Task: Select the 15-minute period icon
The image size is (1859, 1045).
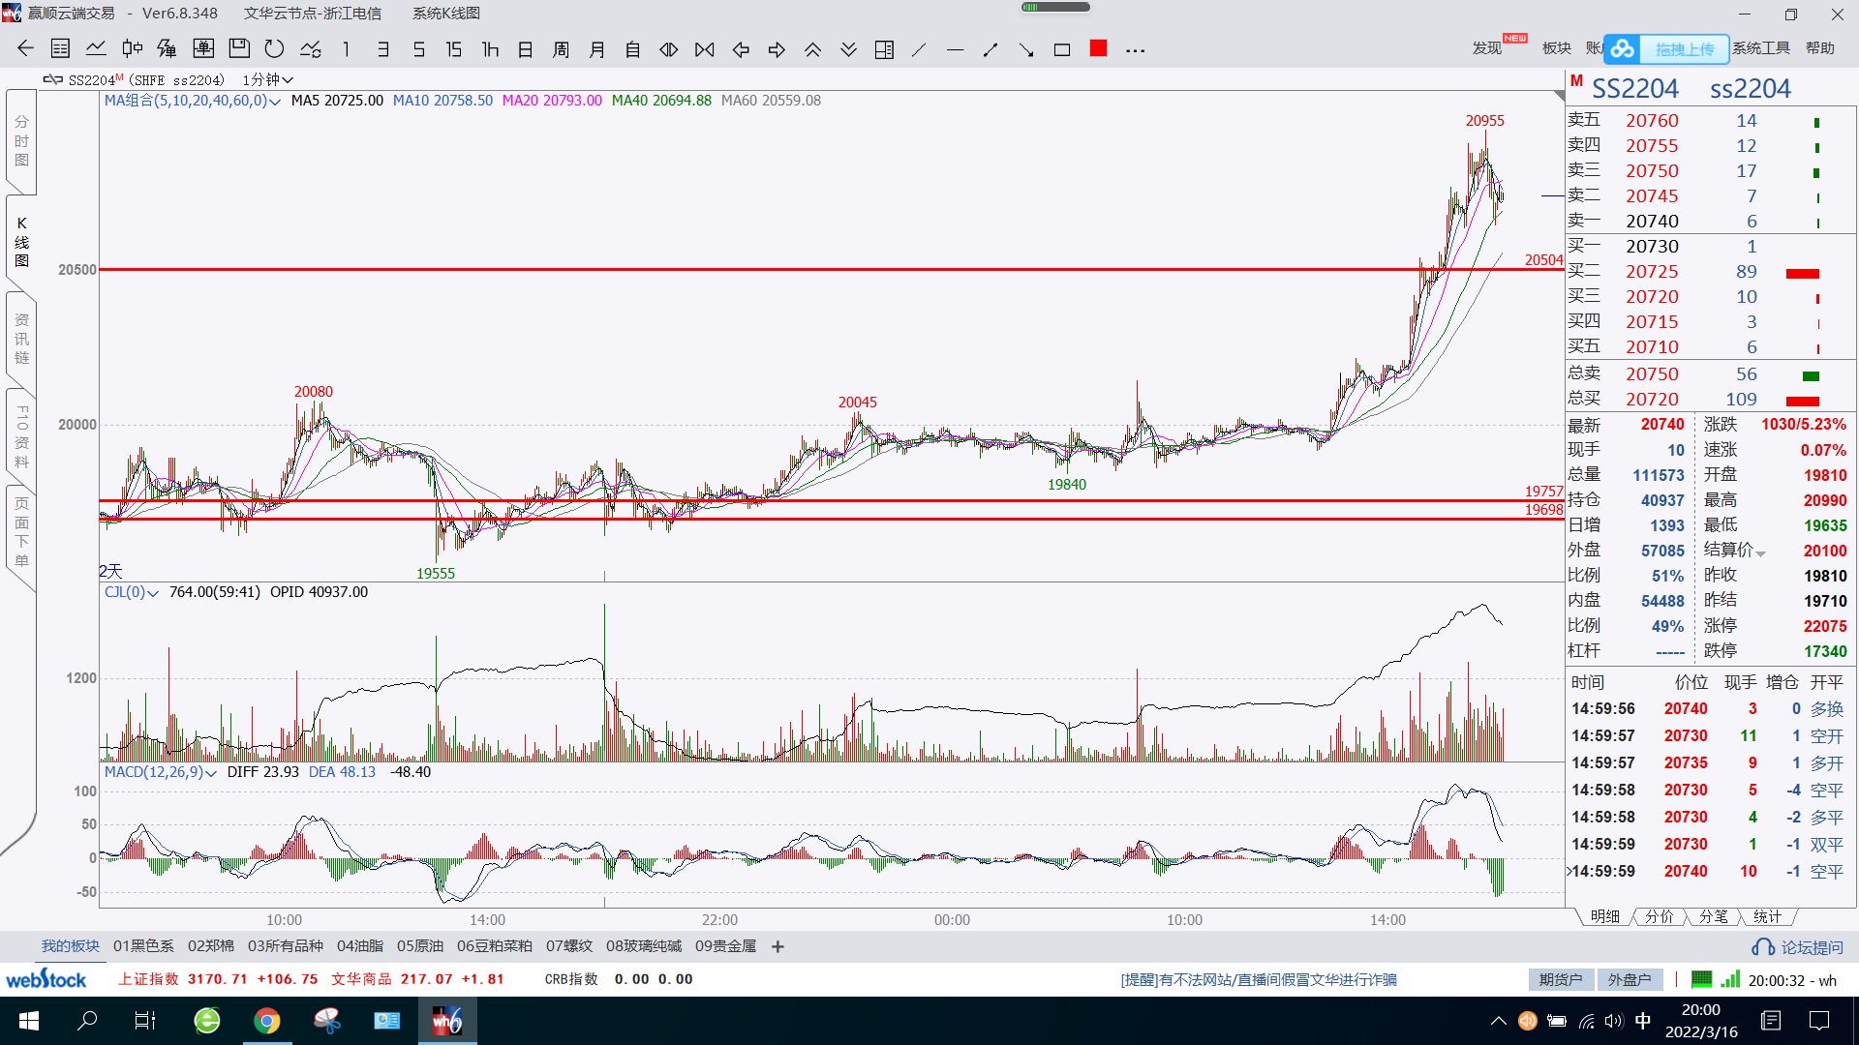Action: point(454,49)
